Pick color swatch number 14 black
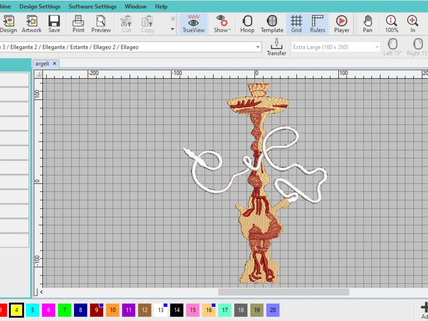The image size is (428, 321). 177,310
